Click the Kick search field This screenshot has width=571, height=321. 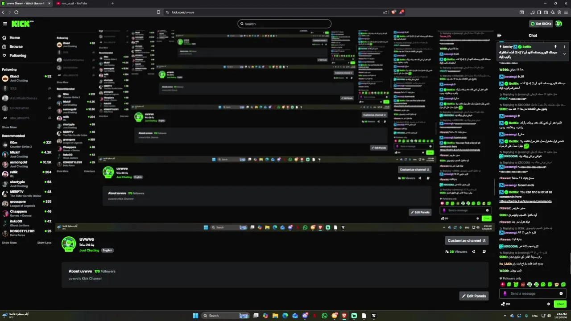284,24
